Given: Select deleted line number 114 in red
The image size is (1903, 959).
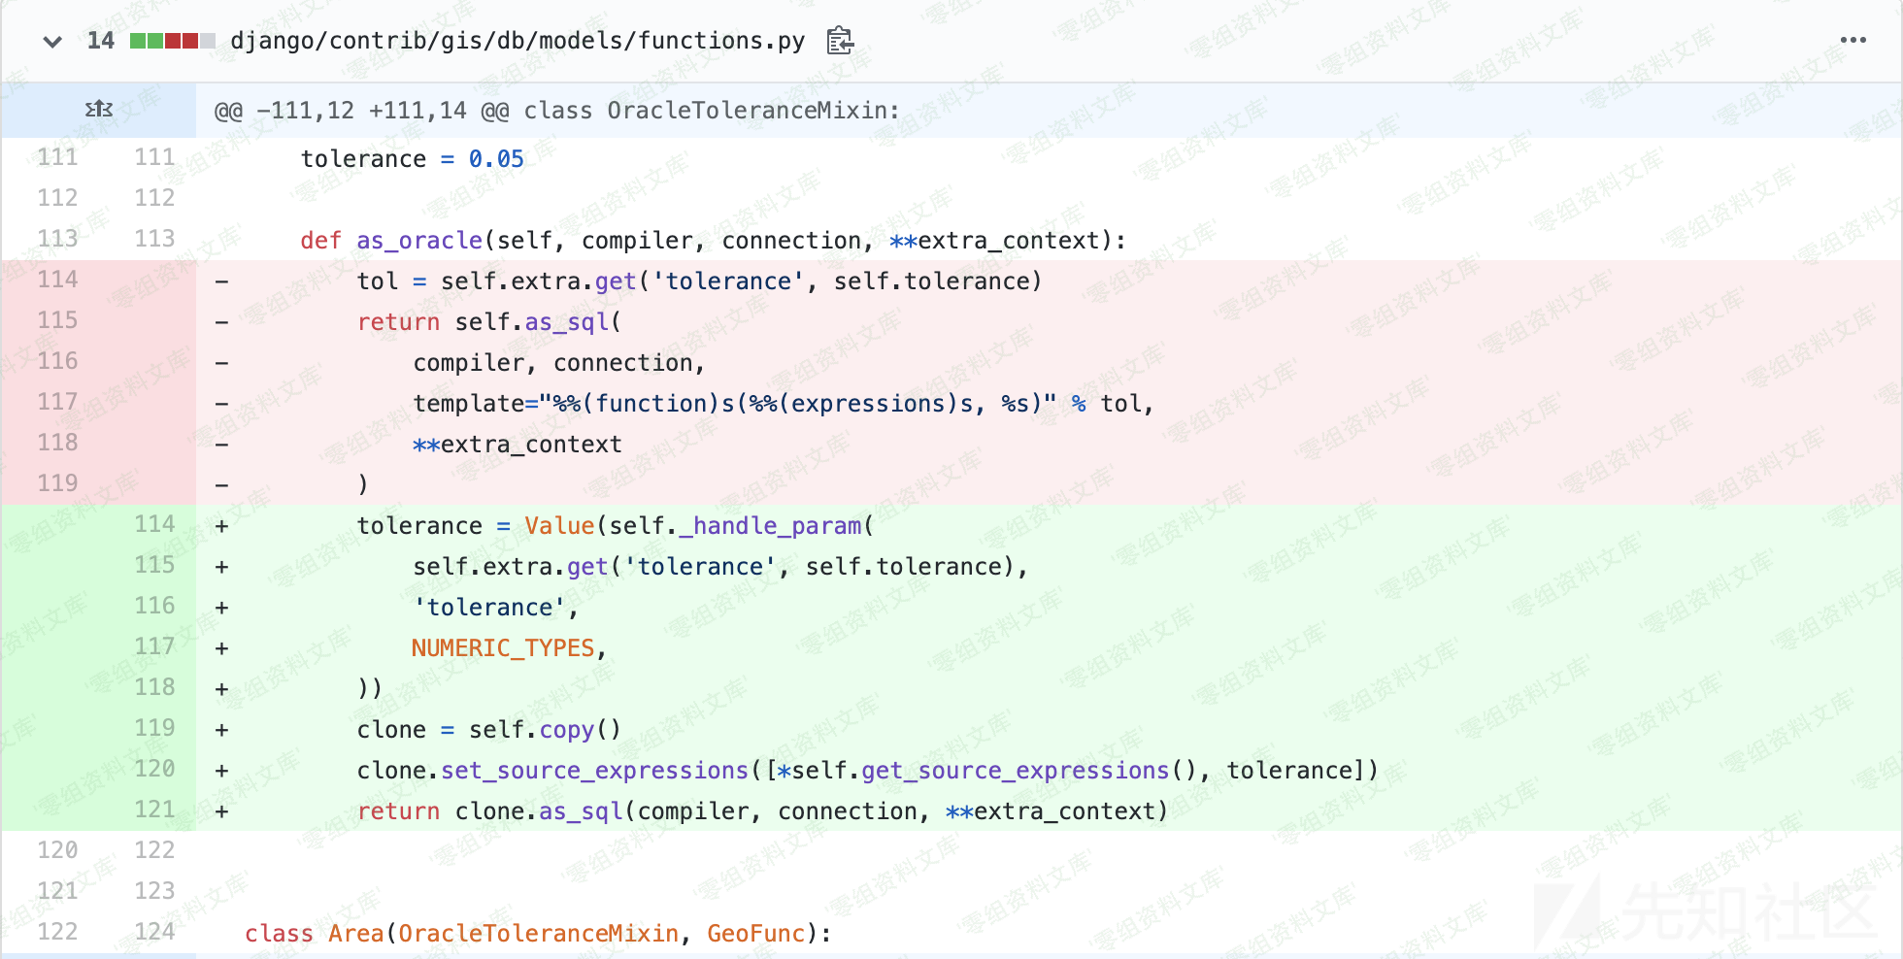Looking at the screenshot, I should [x=57, y=280].
